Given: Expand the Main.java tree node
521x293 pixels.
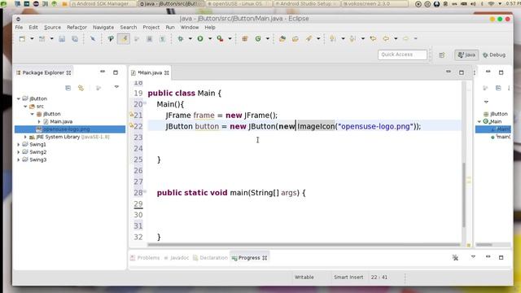Looking at the screenshot, I should (x=39, y=121).
